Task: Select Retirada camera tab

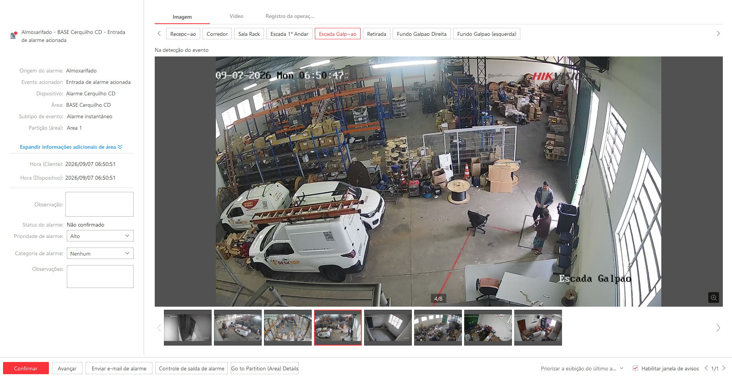Action: [x=377, y=34]
